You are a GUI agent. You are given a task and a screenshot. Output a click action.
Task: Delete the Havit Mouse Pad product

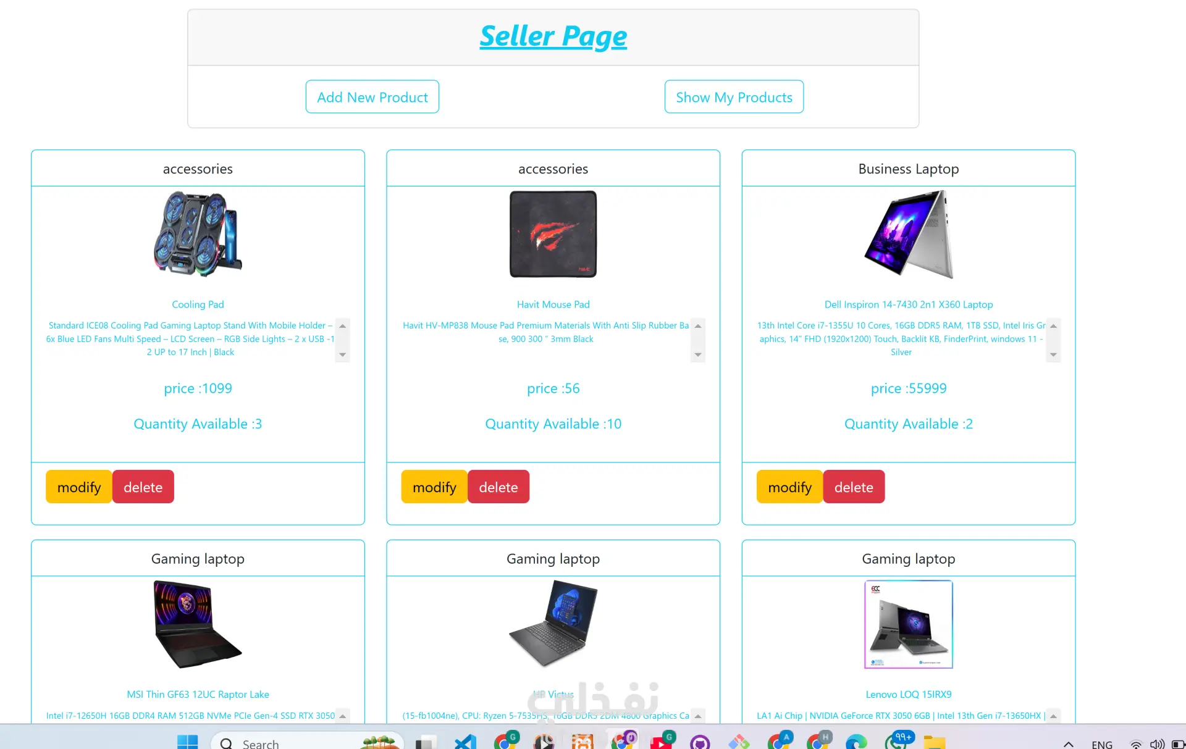pyautogui.click(x=498, y=487)
